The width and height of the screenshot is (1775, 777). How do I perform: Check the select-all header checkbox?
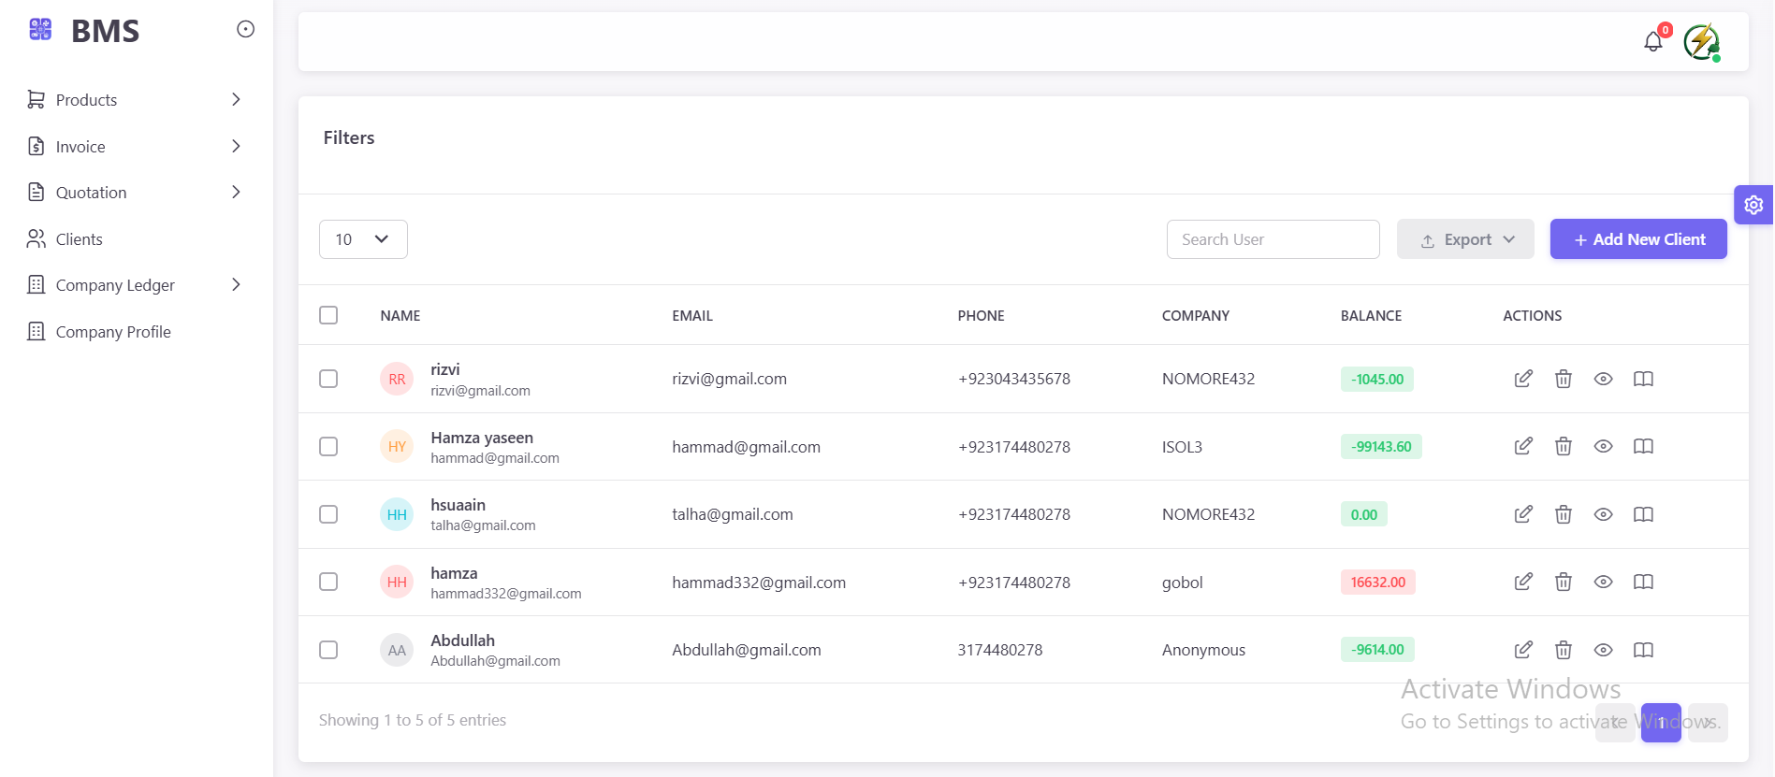click(328, 315)
